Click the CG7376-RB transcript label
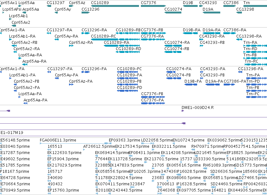 [152, 30]
